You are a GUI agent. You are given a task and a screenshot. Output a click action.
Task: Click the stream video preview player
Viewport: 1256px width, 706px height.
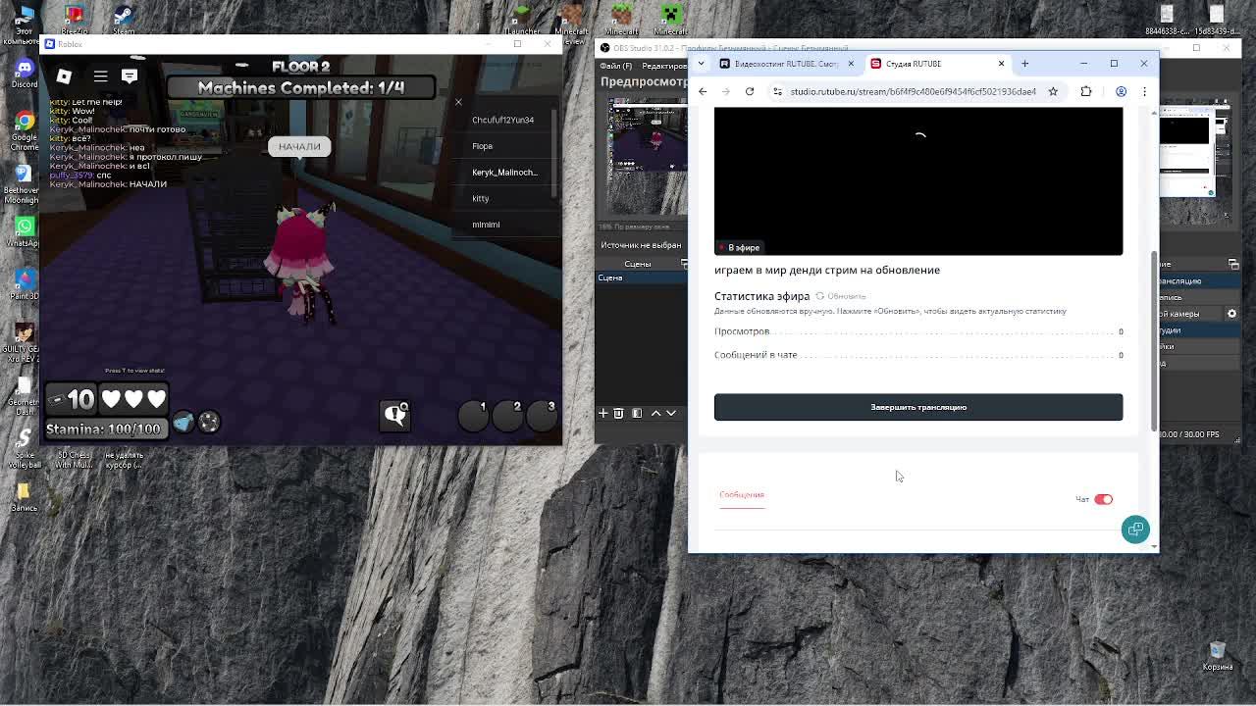click(x=918, y=181)
